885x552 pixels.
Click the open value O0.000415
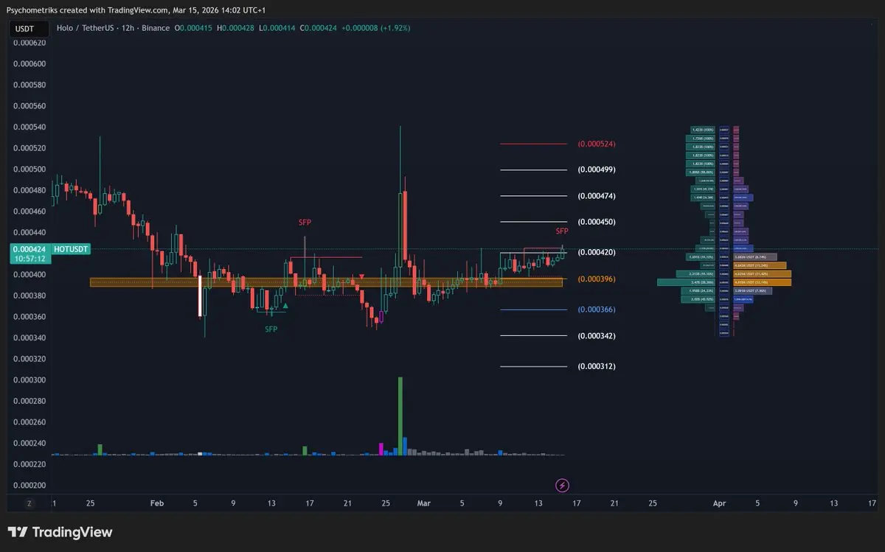[x=192, y=28]
